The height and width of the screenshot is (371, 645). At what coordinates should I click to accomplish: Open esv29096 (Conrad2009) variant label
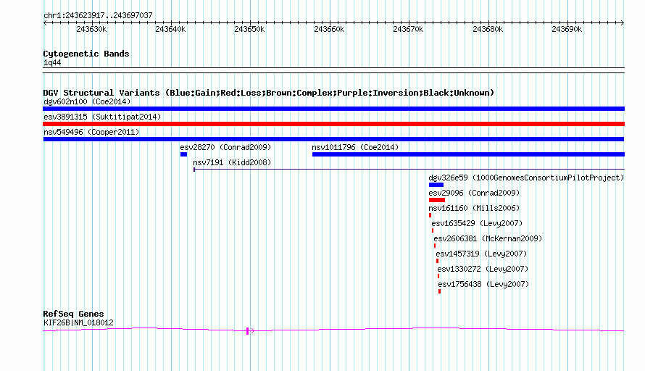pos(474,193)
